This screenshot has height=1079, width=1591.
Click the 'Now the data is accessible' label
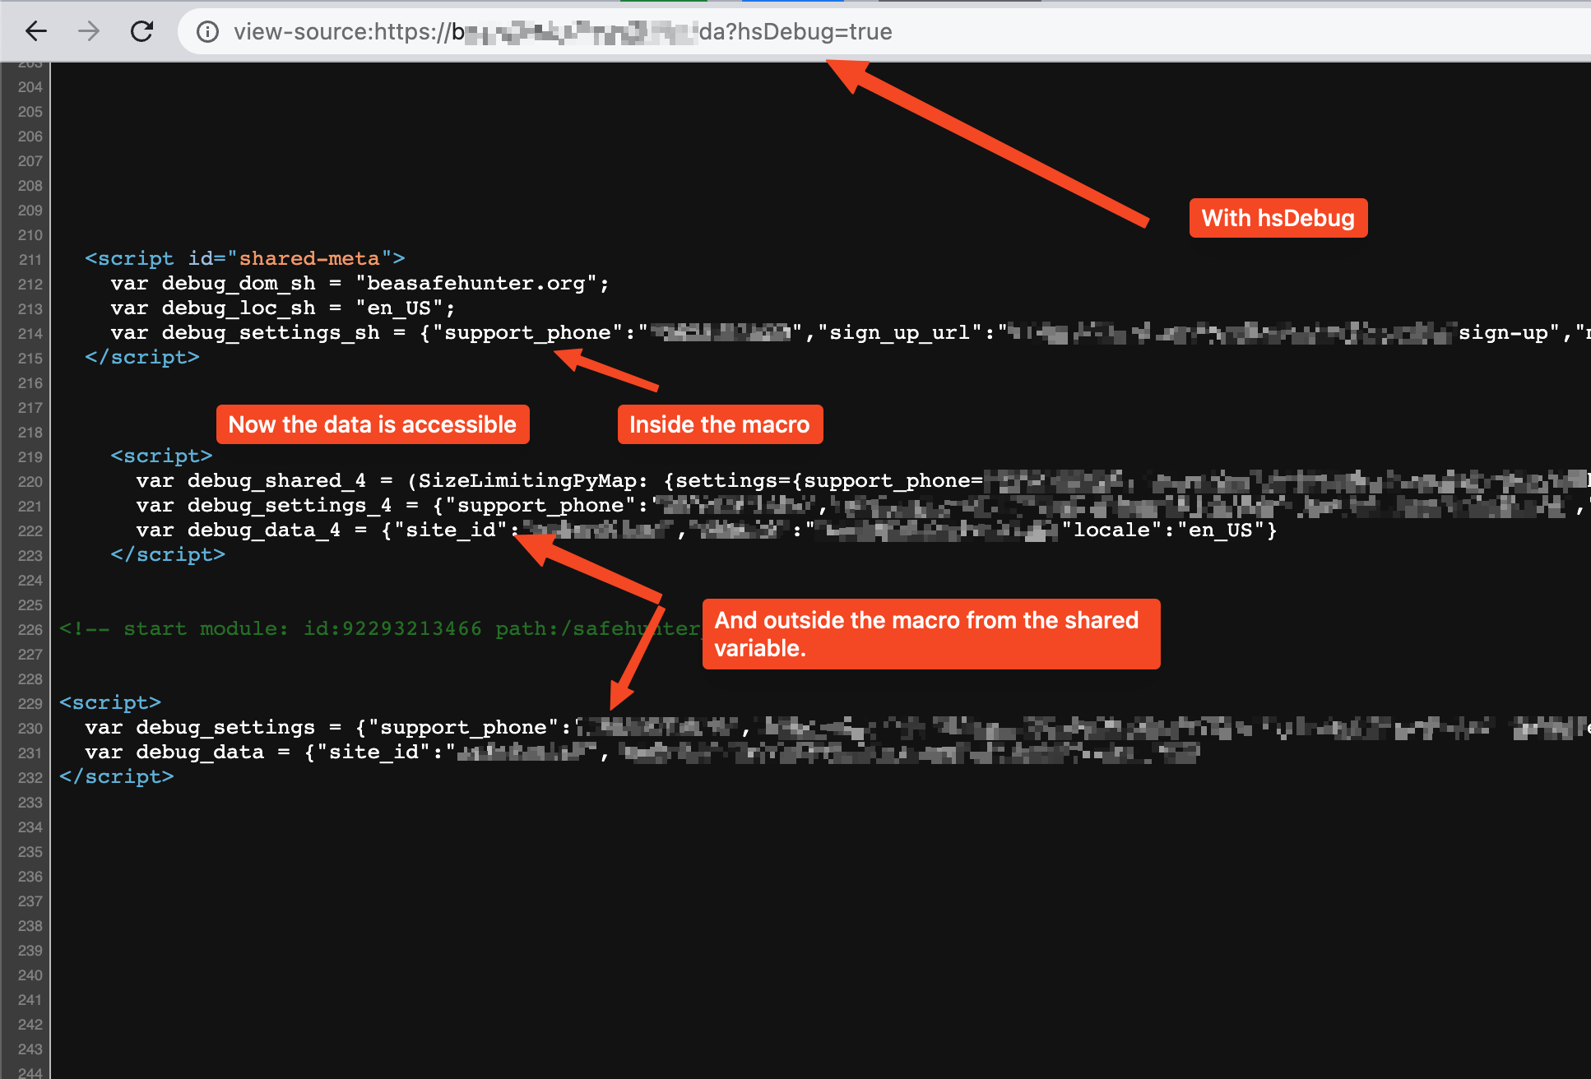372,424
